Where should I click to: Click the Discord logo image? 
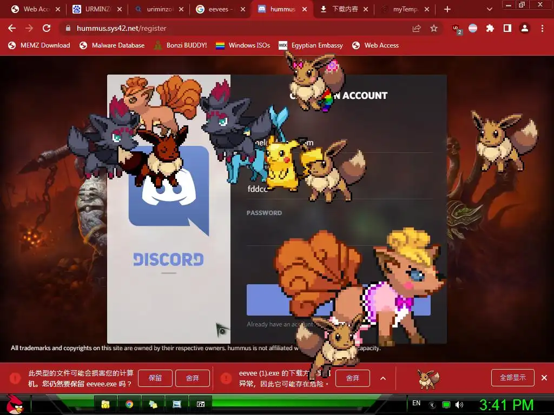pyautogui.click(x=169, y=191)
